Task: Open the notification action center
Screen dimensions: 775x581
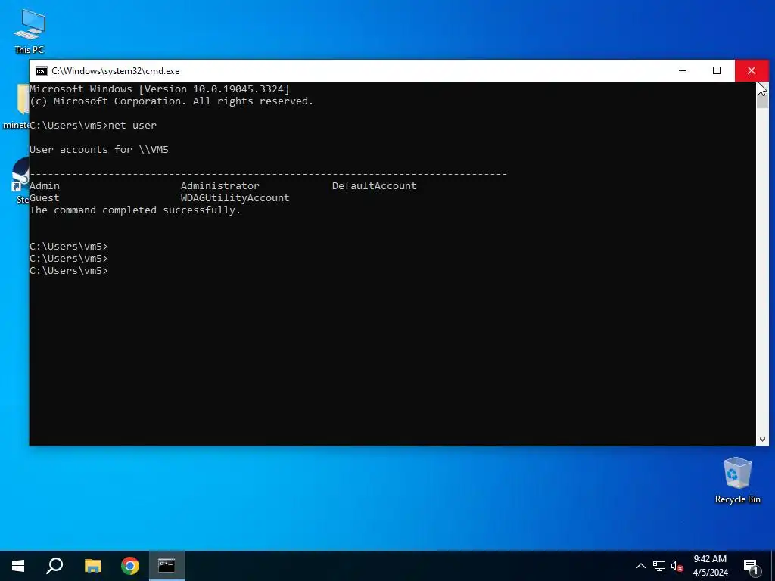Action: click(x=752, y=566)
